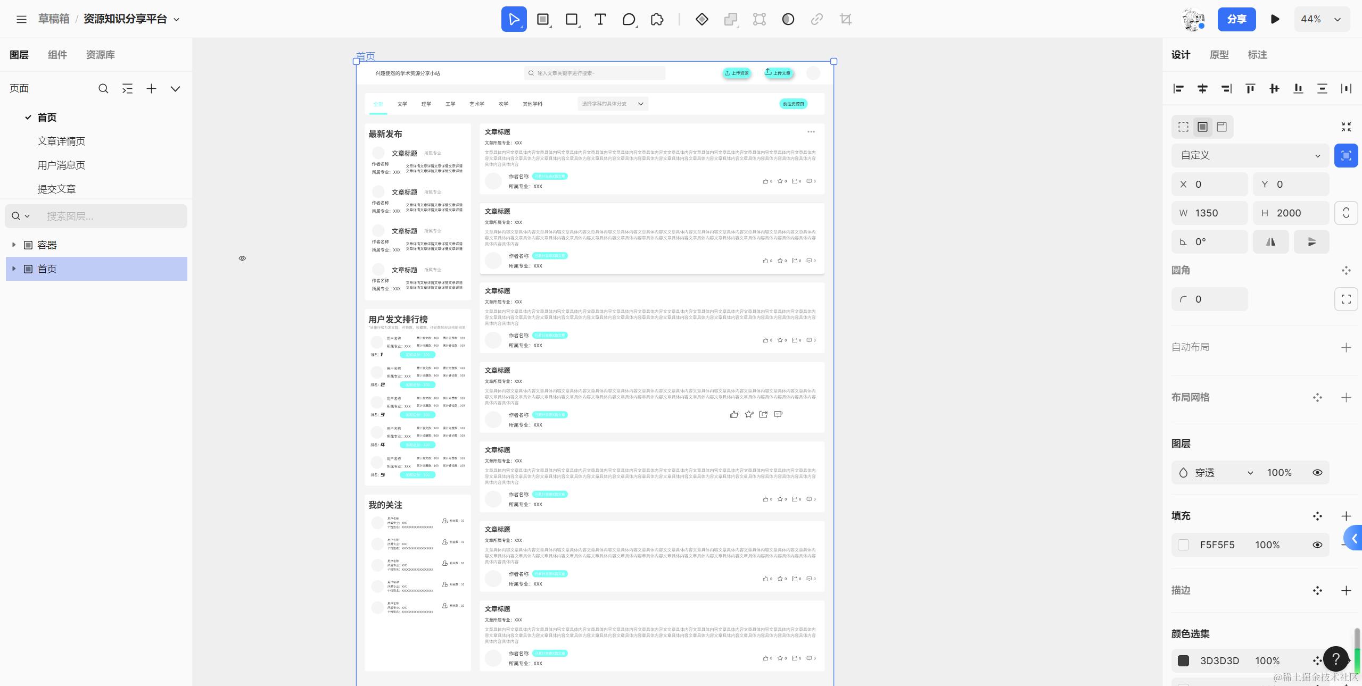Play the prototype presentation
This screenshot has width=1362, height=686.
point(1275,20)
